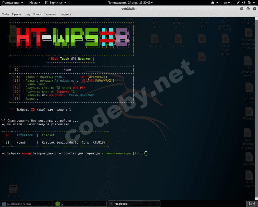Click the High Touch WPS Breaker subtitle
The image size is (258, 207).
click(x=71, y=59)
